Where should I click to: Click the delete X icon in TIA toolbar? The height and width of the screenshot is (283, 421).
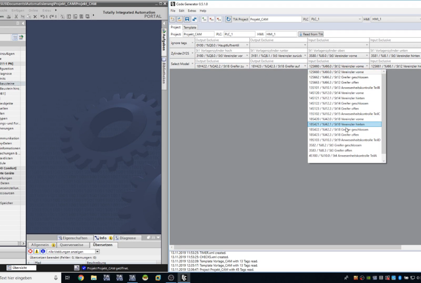click(x=35, y=17)
